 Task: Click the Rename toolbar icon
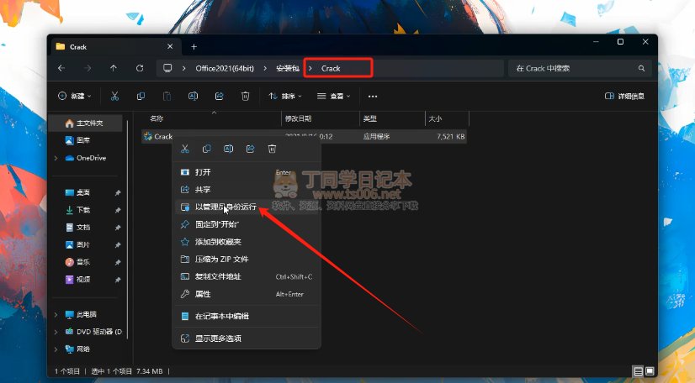pos(194,96)
